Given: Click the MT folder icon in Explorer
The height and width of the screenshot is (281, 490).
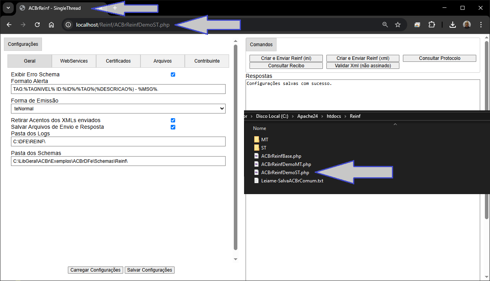Looking at the screenshot, I should [x=257, y=140].
